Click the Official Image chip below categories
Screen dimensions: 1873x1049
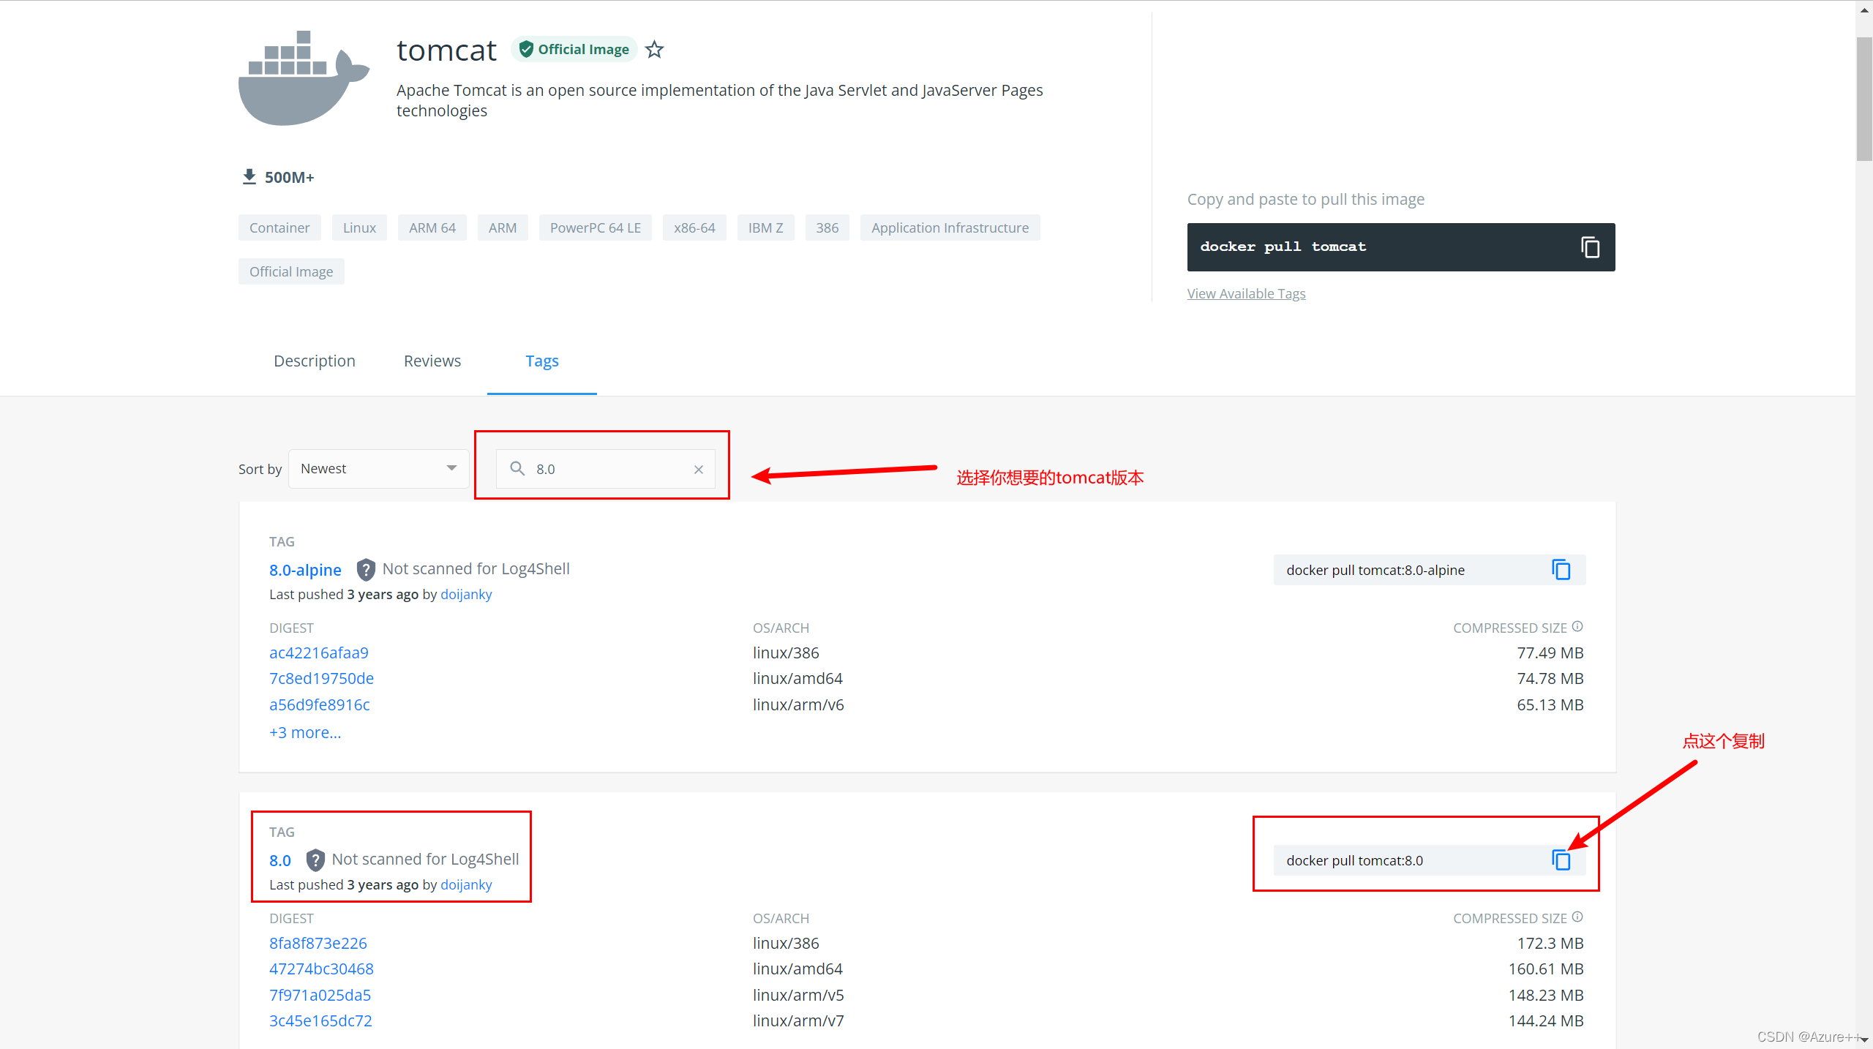(x=291, y=271)
